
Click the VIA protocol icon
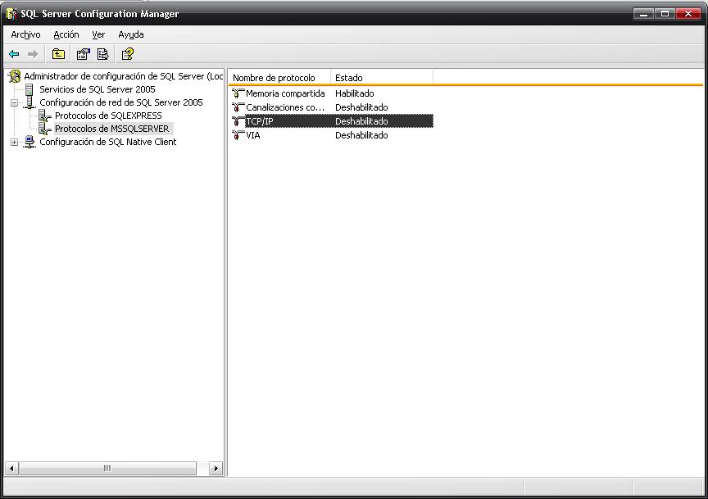pos(238,135)
